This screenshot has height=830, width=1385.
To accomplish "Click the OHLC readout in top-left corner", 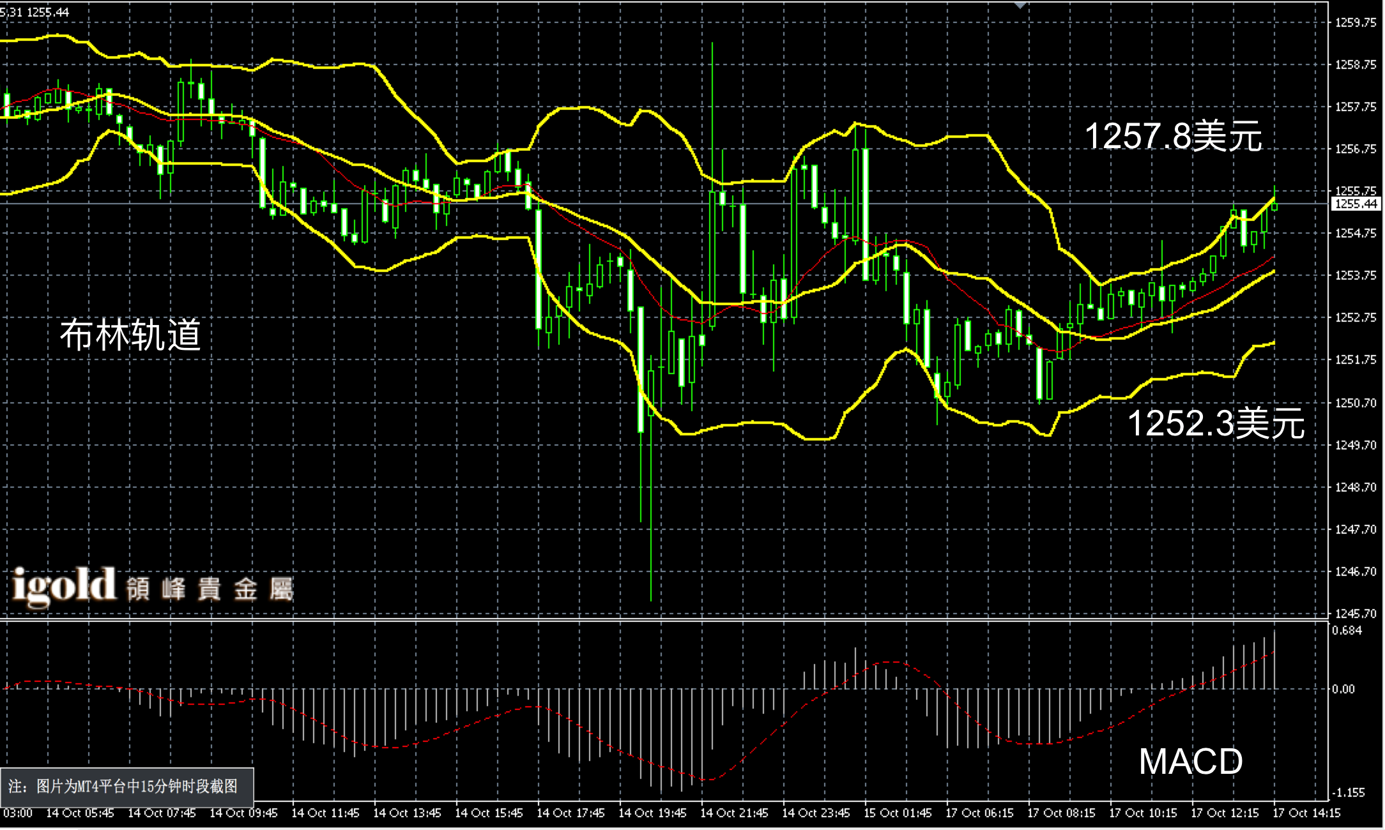I will click(x=35, y=12).
